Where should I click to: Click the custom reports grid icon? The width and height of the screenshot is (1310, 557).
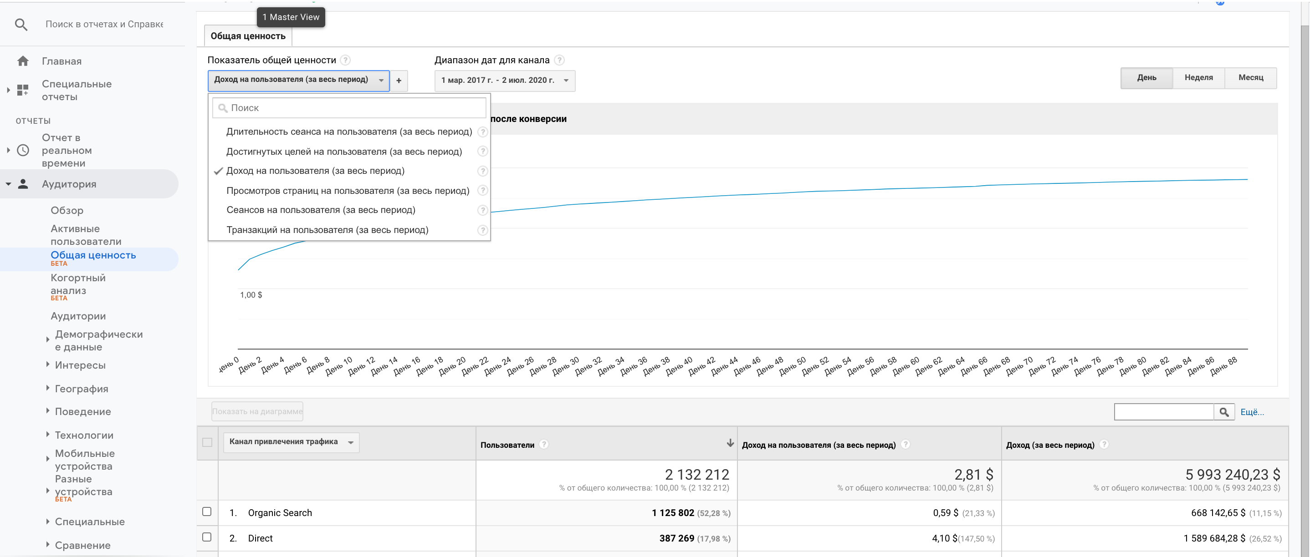(x=23, y=91)
